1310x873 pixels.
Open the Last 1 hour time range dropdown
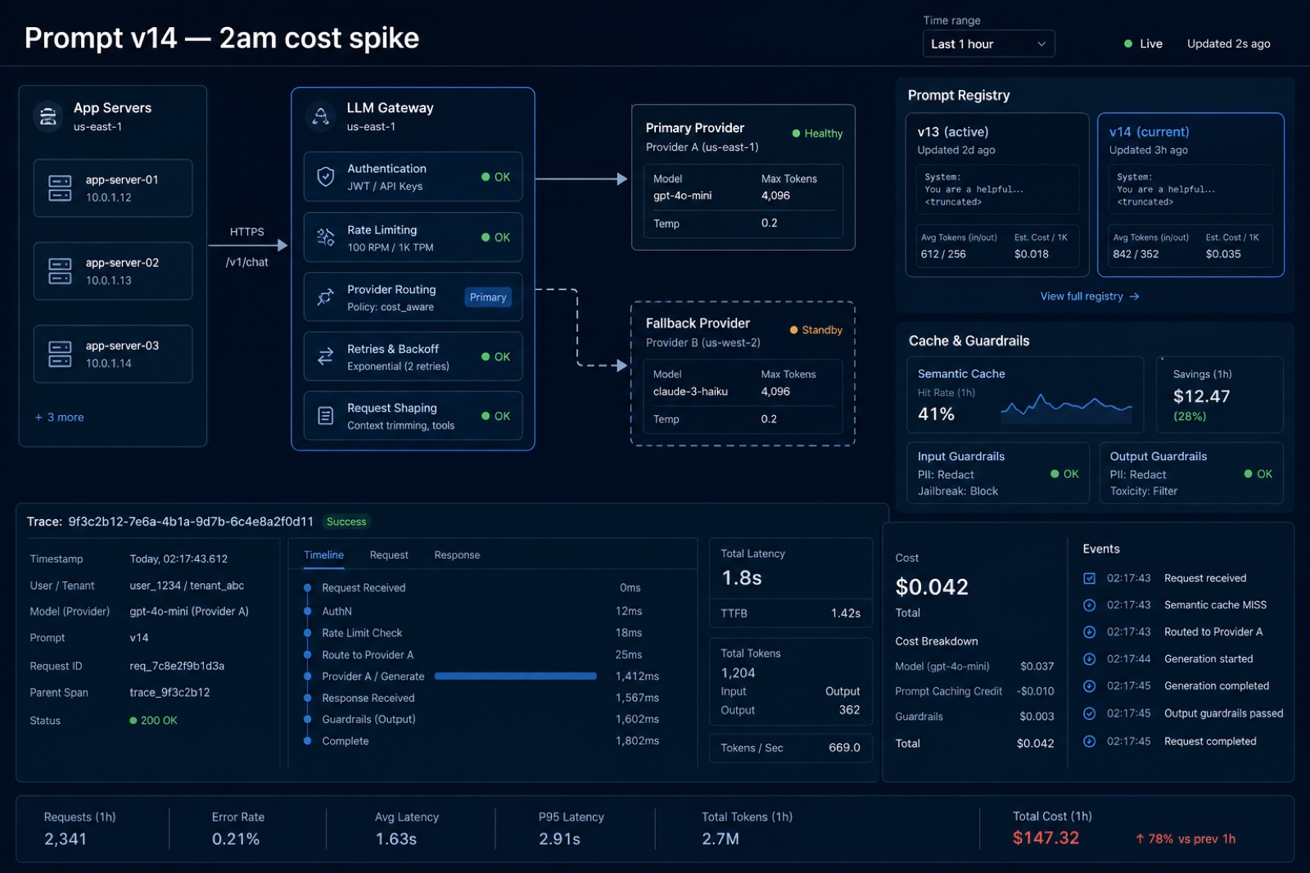(x=988, y=43)
